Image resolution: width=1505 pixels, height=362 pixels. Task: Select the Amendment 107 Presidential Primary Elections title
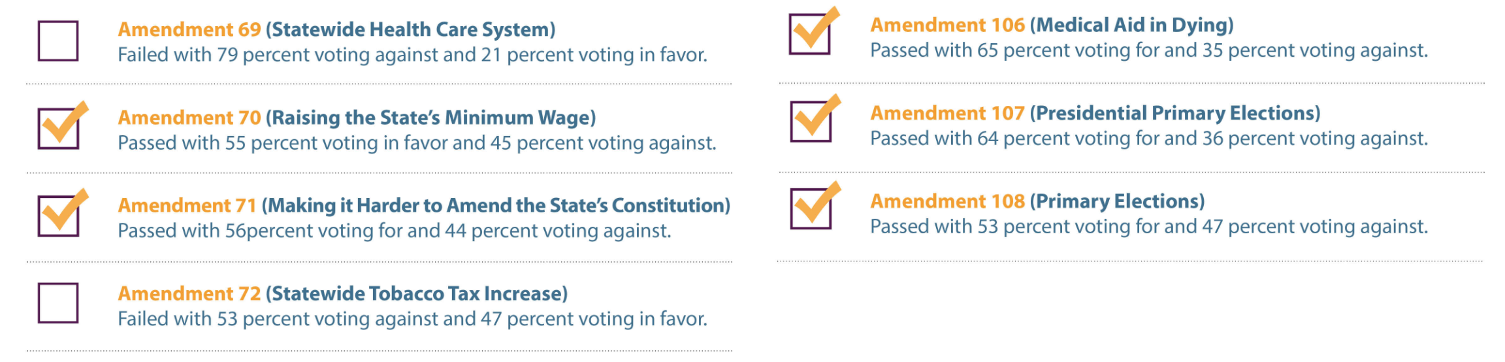point(1095,113)
